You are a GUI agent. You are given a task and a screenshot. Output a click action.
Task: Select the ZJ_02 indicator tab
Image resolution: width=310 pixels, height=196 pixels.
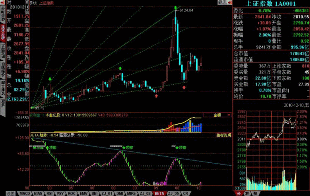(145, 193)
